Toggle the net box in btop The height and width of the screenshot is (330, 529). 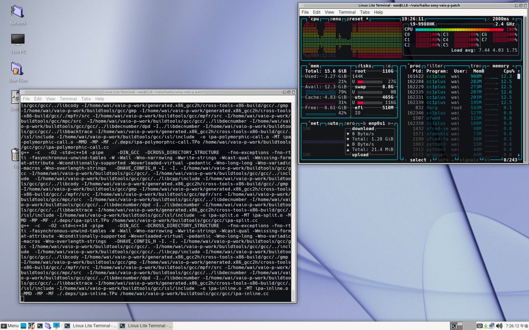314,123
